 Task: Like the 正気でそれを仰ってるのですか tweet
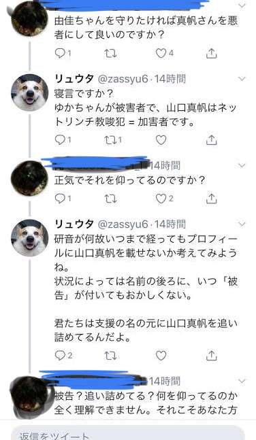(x=161, y=199)
